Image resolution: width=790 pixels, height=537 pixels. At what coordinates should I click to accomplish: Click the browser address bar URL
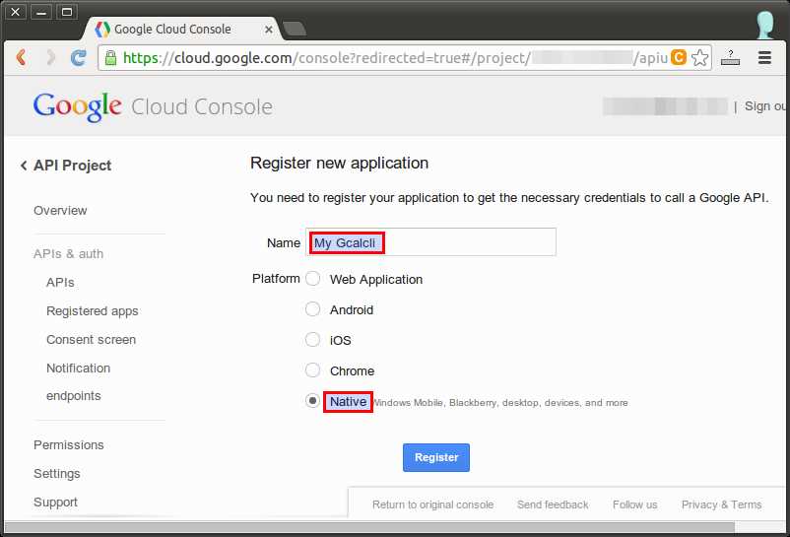click(x=396, y=58)
